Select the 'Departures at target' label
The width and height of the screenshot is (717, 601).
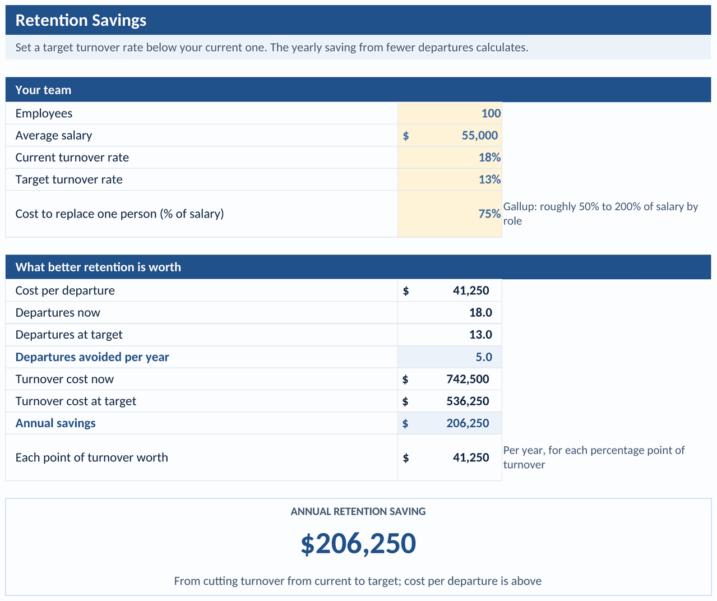click(69, 335)
